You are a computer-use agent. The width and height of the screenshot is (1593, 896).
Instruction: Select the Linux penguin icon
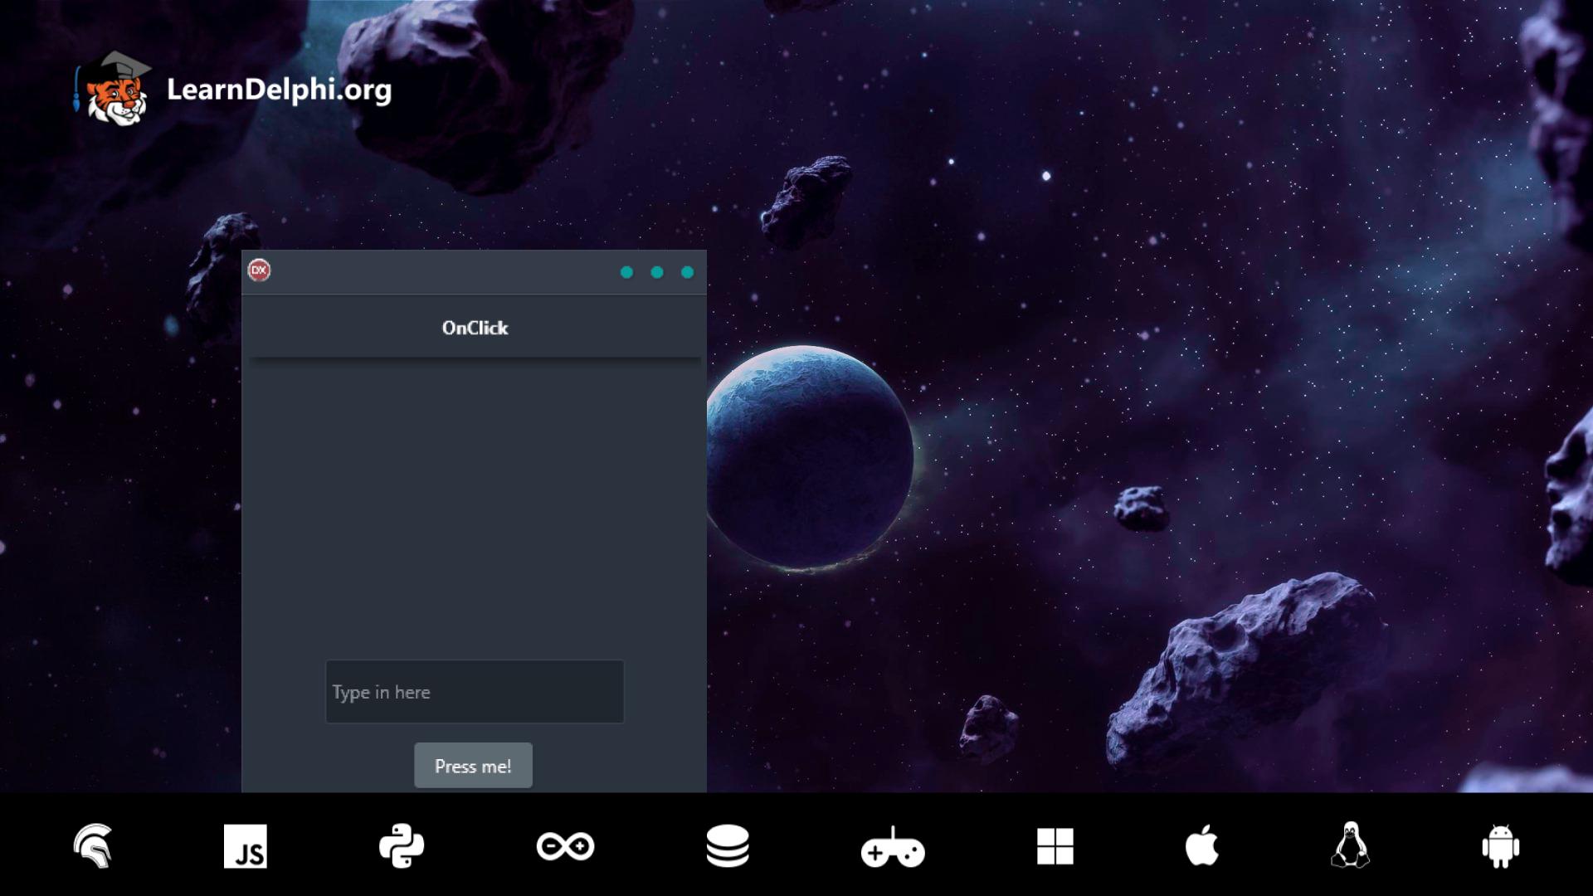point(1350,845)
